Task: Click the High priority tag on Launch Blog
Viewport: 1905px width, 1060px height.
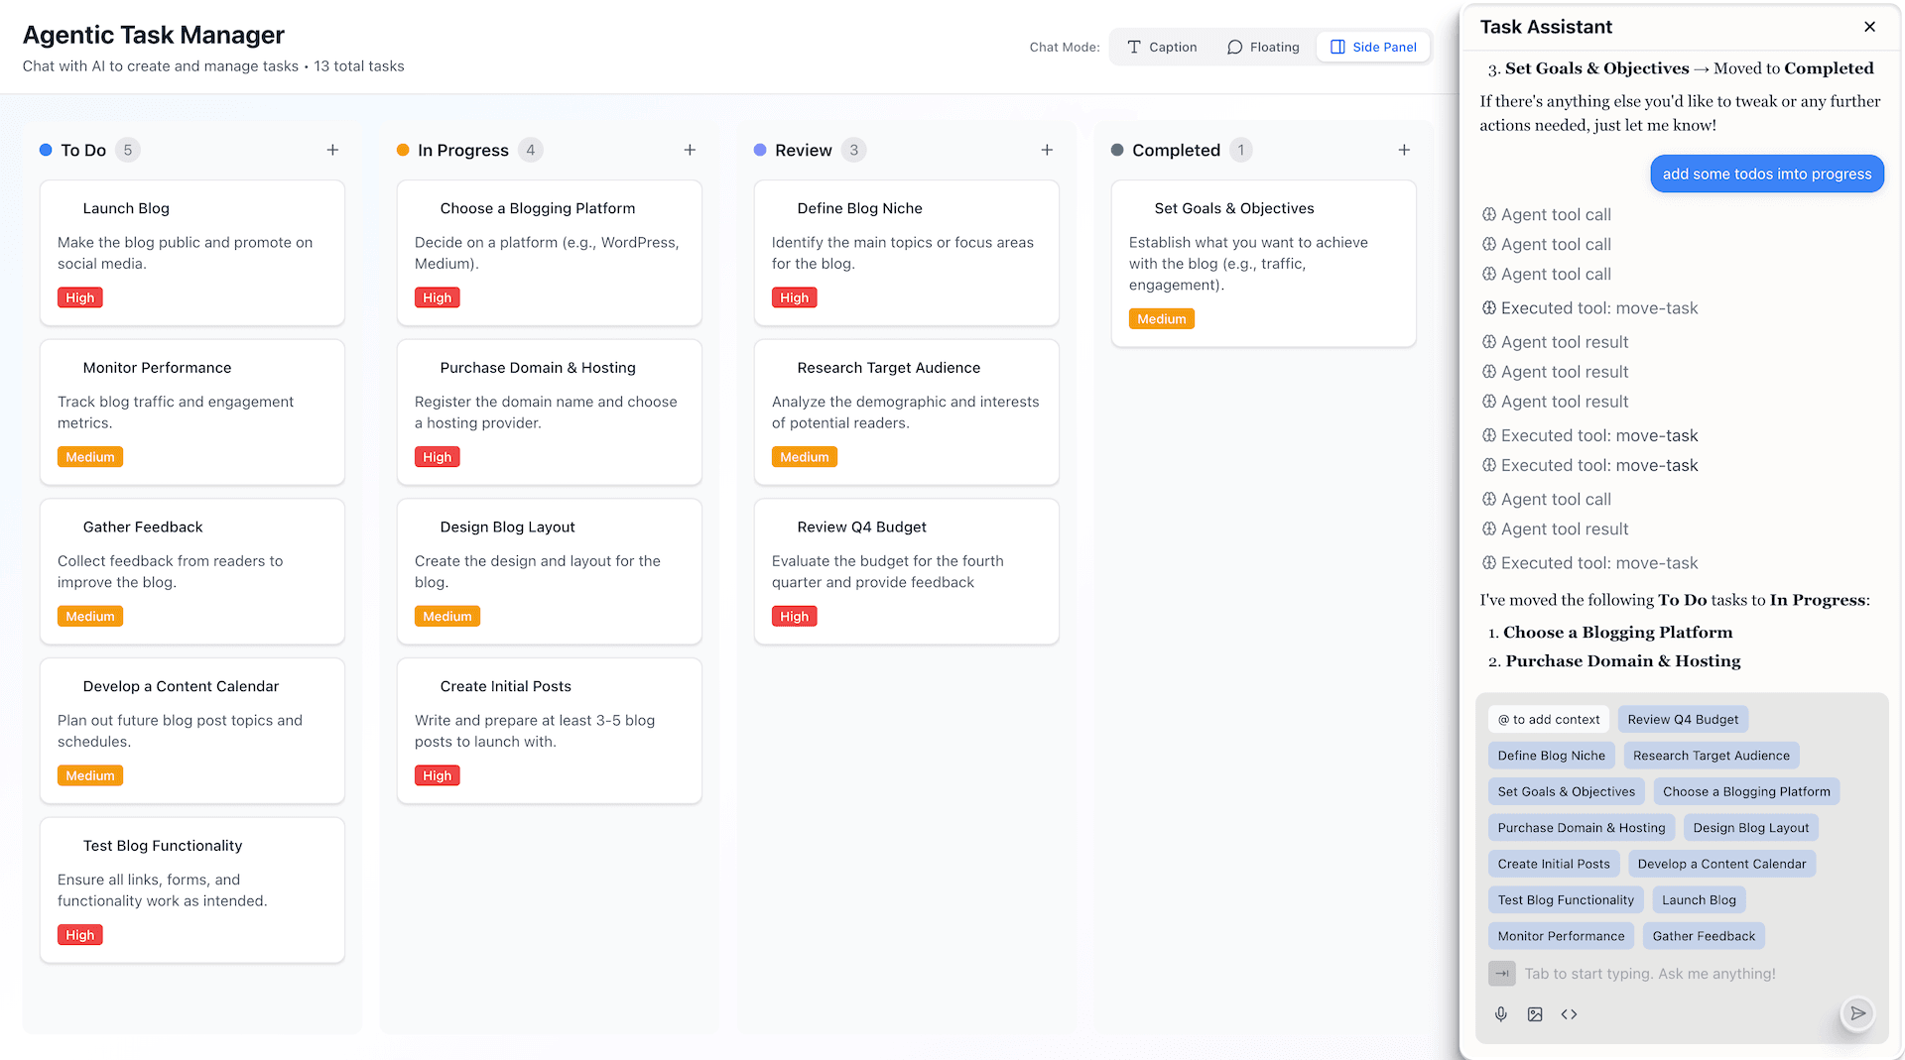Action: click(80, 297)
